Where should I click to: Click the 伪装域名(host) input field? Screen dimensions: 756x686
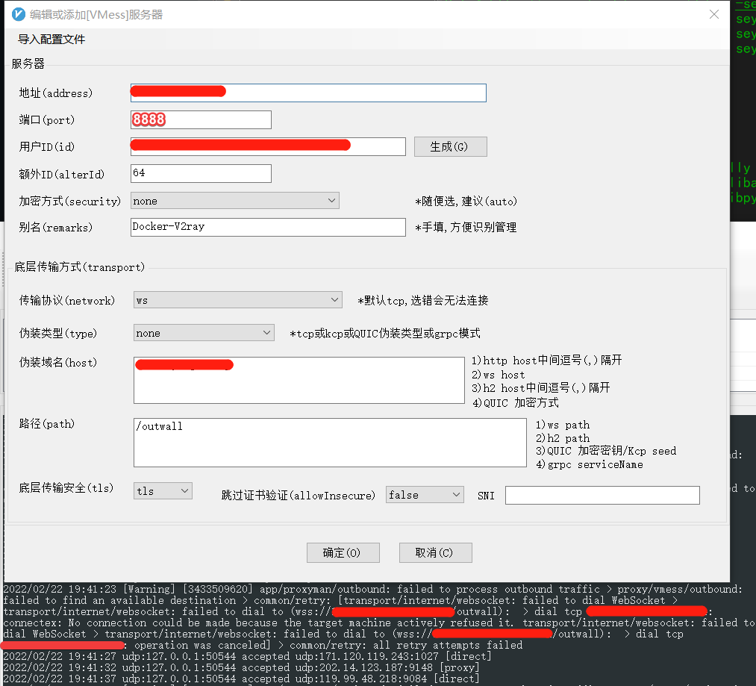[299, 380]
